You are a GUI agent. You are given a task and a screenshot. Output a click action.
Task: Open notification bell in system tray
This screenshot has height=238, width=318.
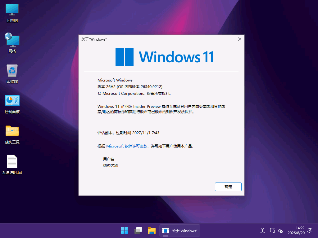[310, 231]
